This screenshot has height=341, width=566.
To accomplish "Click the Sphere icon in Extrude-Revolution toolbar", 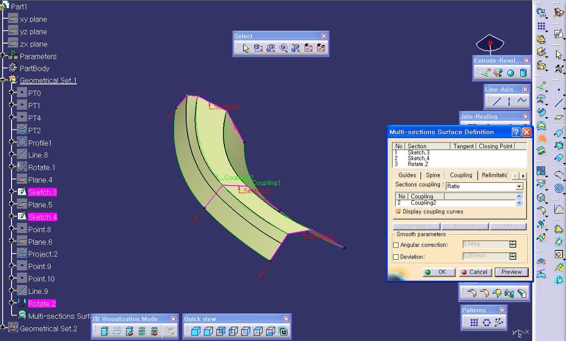I will [511, 72].
